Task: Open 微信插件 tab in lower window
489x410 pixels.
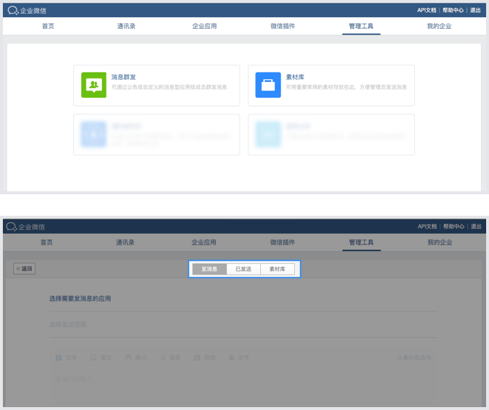Action: [283, 242]
